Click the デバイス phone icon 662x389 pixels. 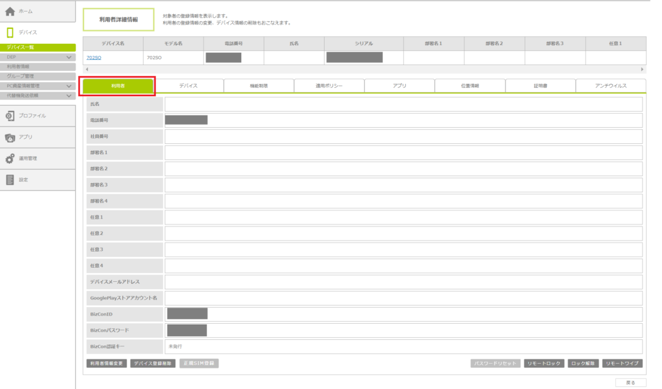click(x=10, y=32)
